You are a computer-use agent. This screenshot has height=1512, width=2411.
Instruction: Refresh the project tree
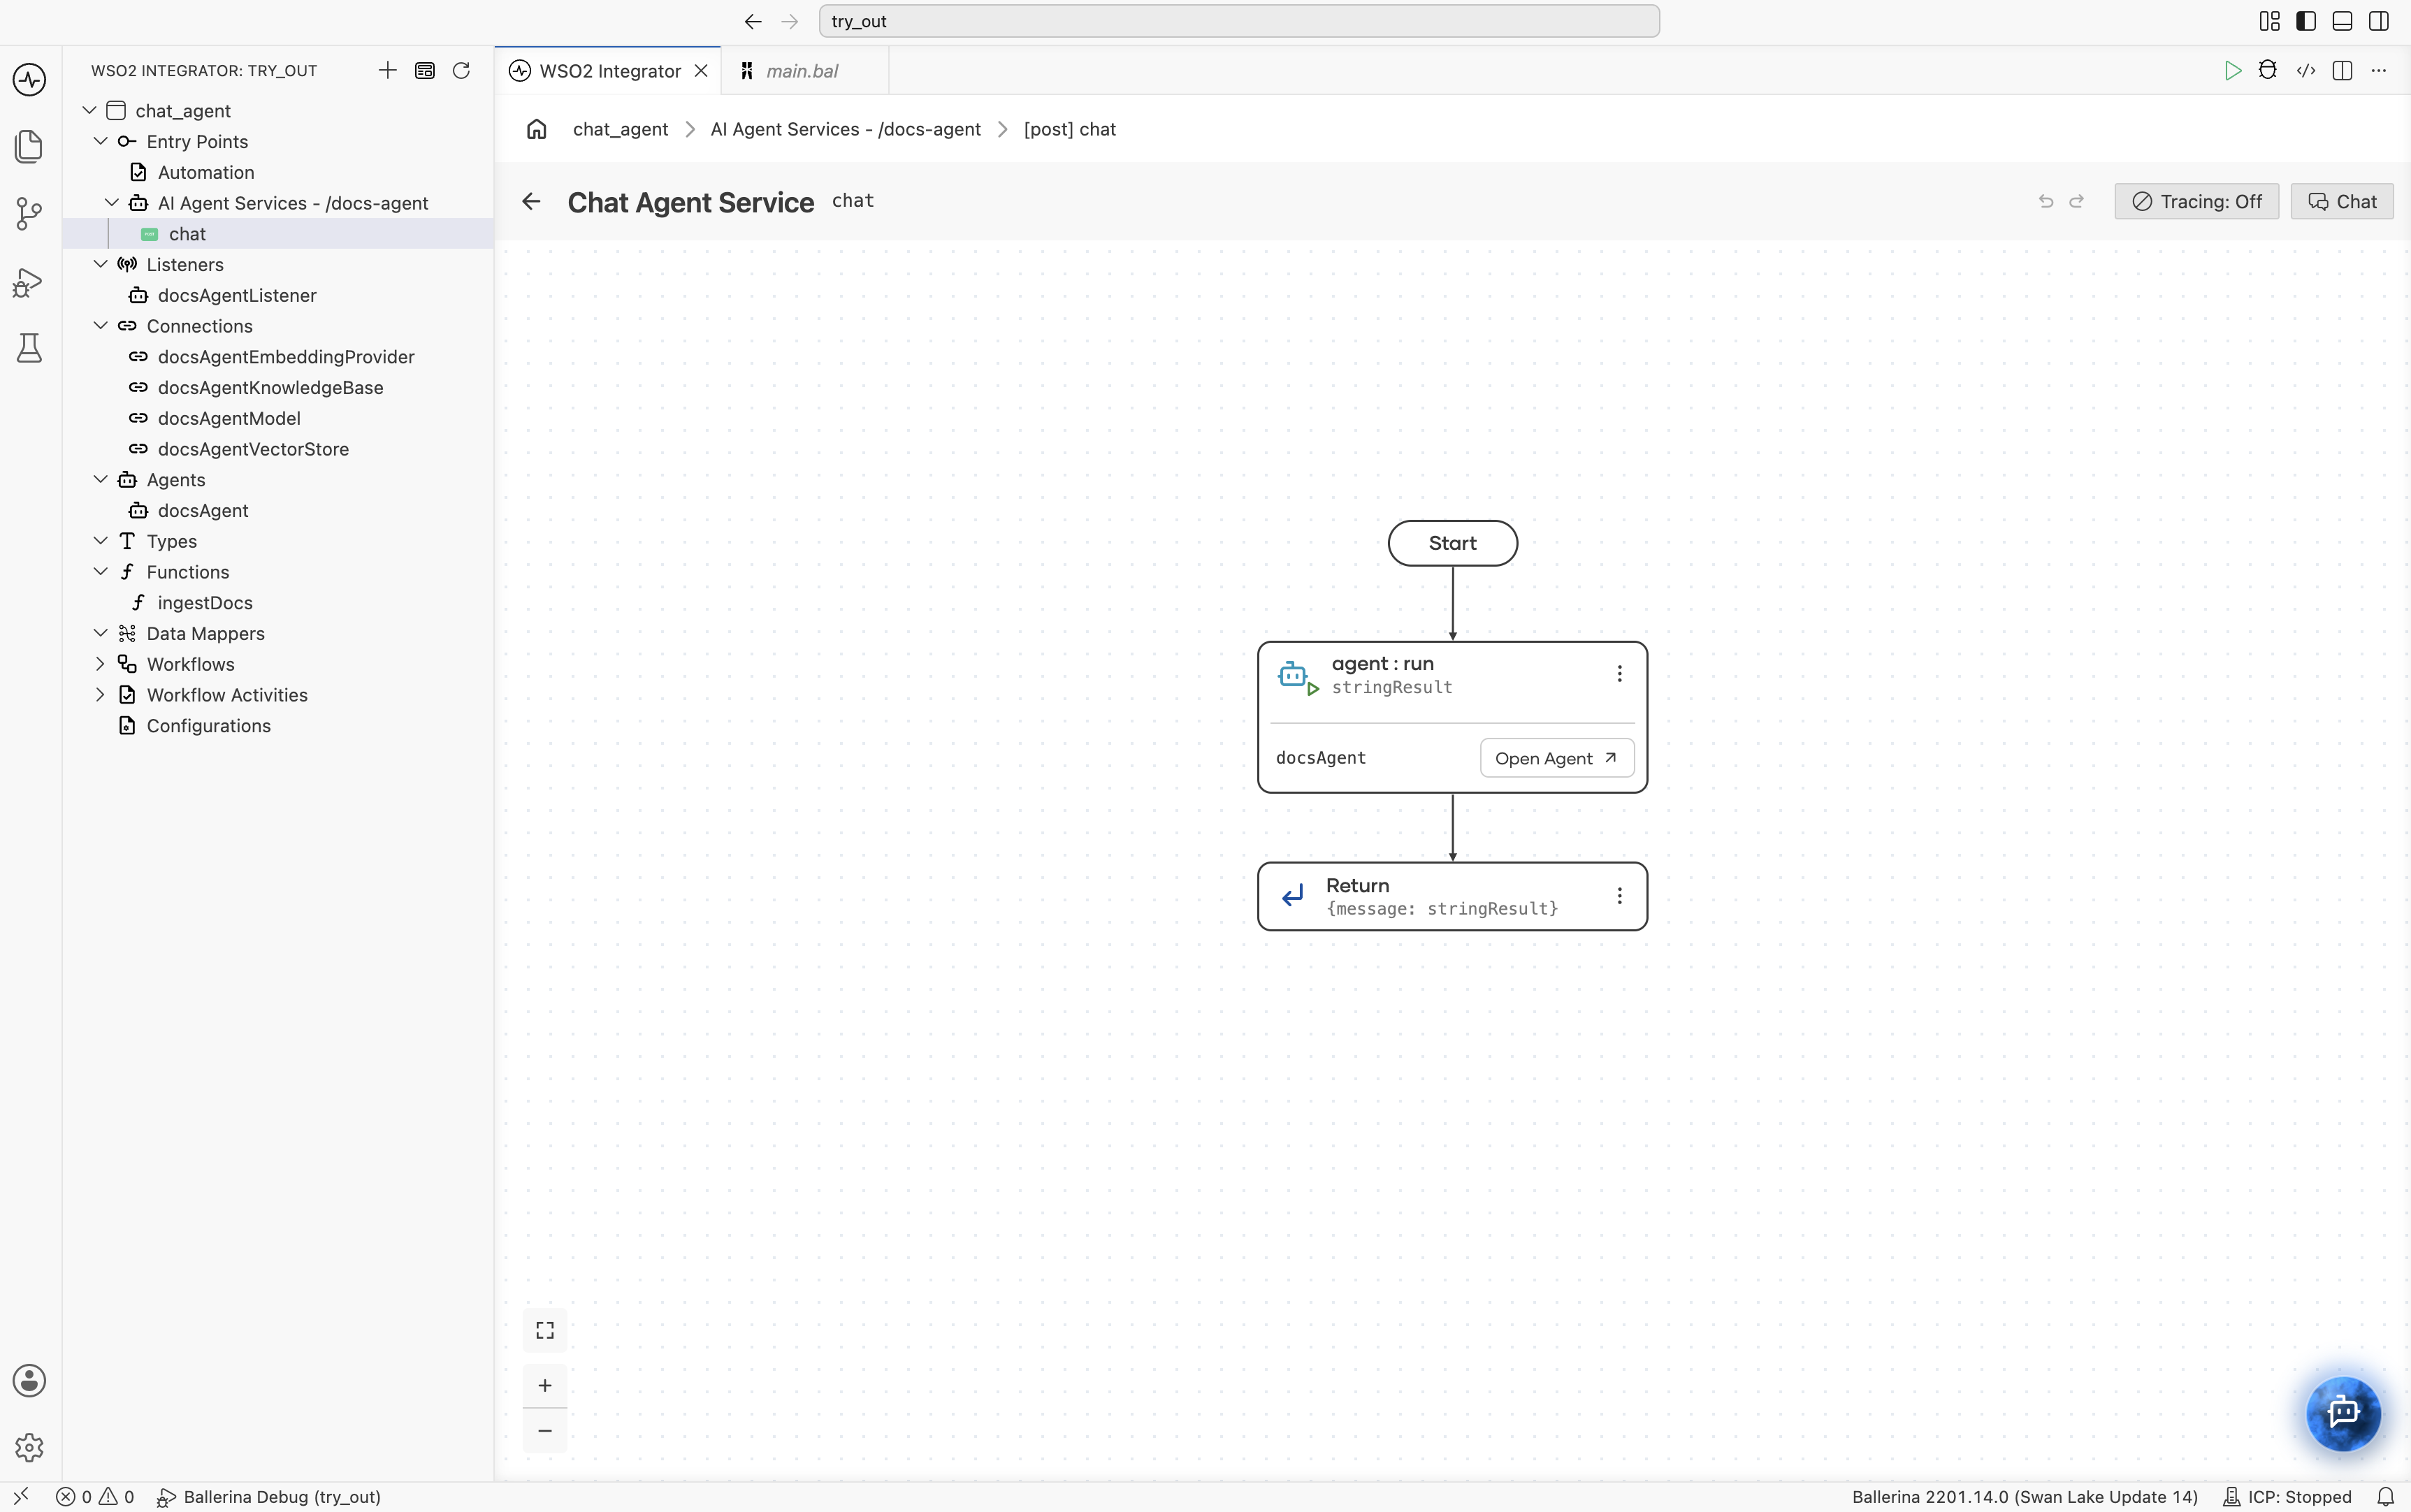point(461,70)
